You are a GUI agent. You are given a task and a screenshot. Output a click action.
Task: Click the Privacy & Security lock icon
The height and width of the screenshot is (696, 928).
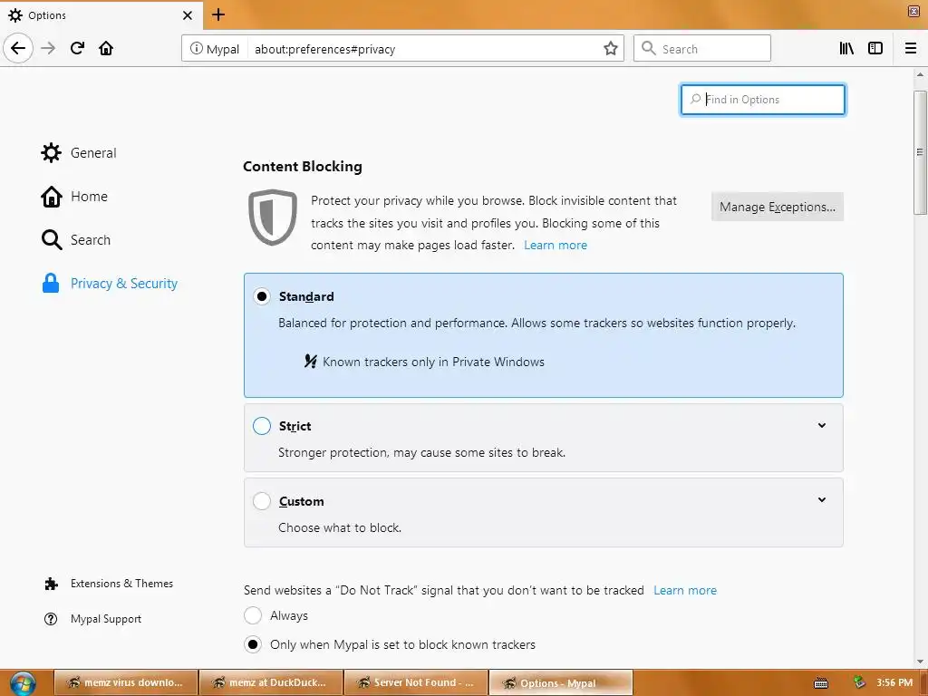(51, 283)
